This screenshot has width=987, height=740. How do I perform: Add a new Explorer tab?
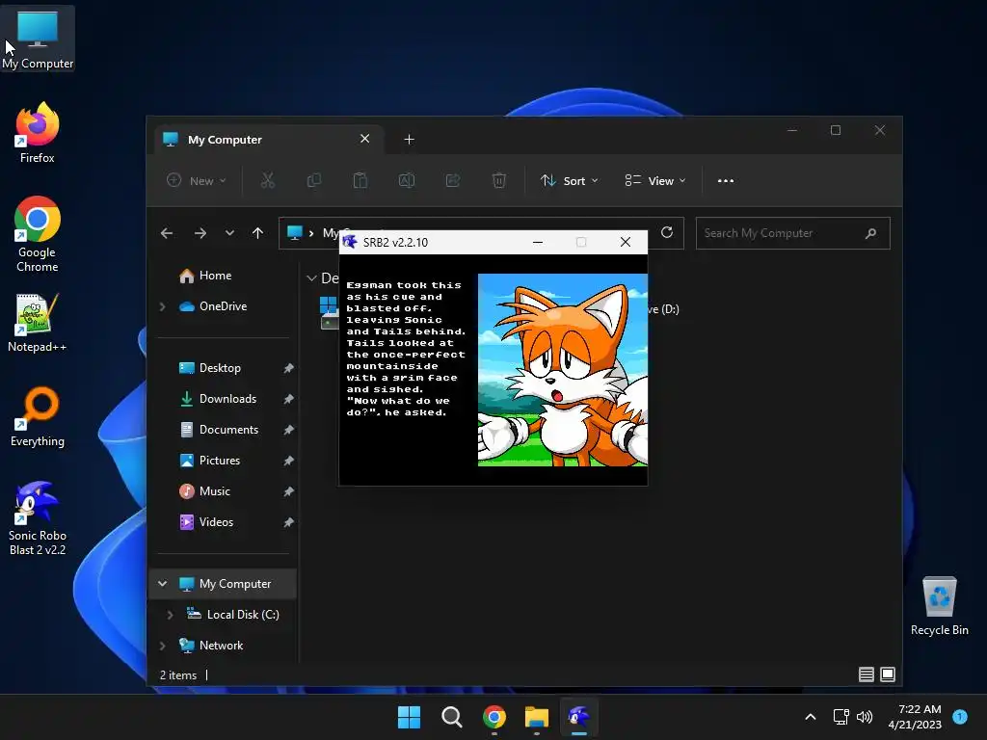pyautogui.click(x=409, y=140)
